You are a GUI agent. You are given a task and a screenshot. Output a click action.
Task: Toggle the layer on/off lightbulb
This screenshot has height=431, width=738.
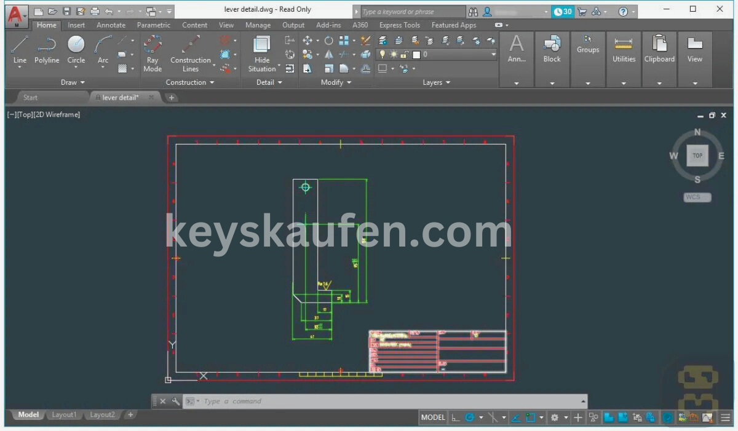click(383, 55)
